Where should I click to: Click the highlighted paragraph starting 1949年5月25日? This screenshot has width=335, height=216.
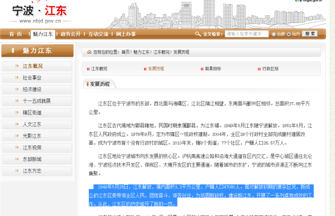(x=201, y=195)
